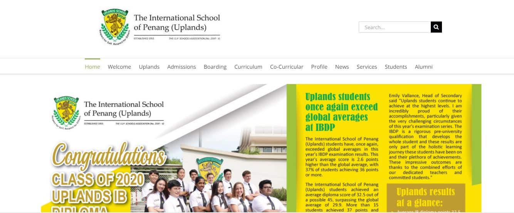This screenshot has height=213, width=514.
Task: Open the Boarding menu item
Action: 215,67
